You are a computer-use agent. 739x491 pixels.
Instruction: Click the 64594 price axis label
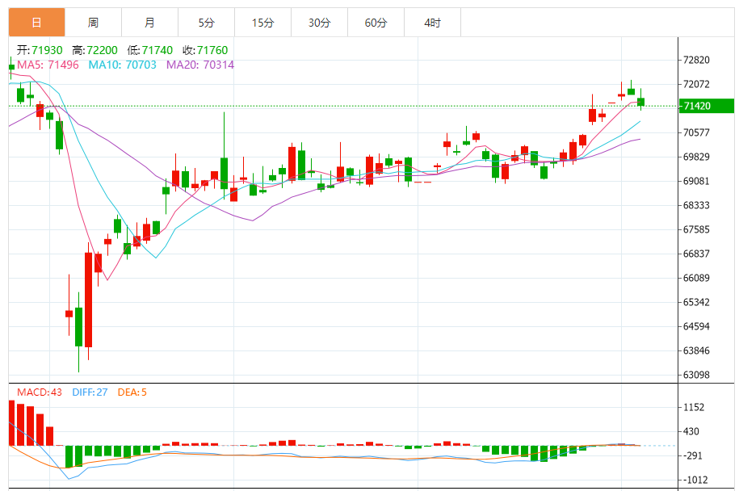coord(696,326)
